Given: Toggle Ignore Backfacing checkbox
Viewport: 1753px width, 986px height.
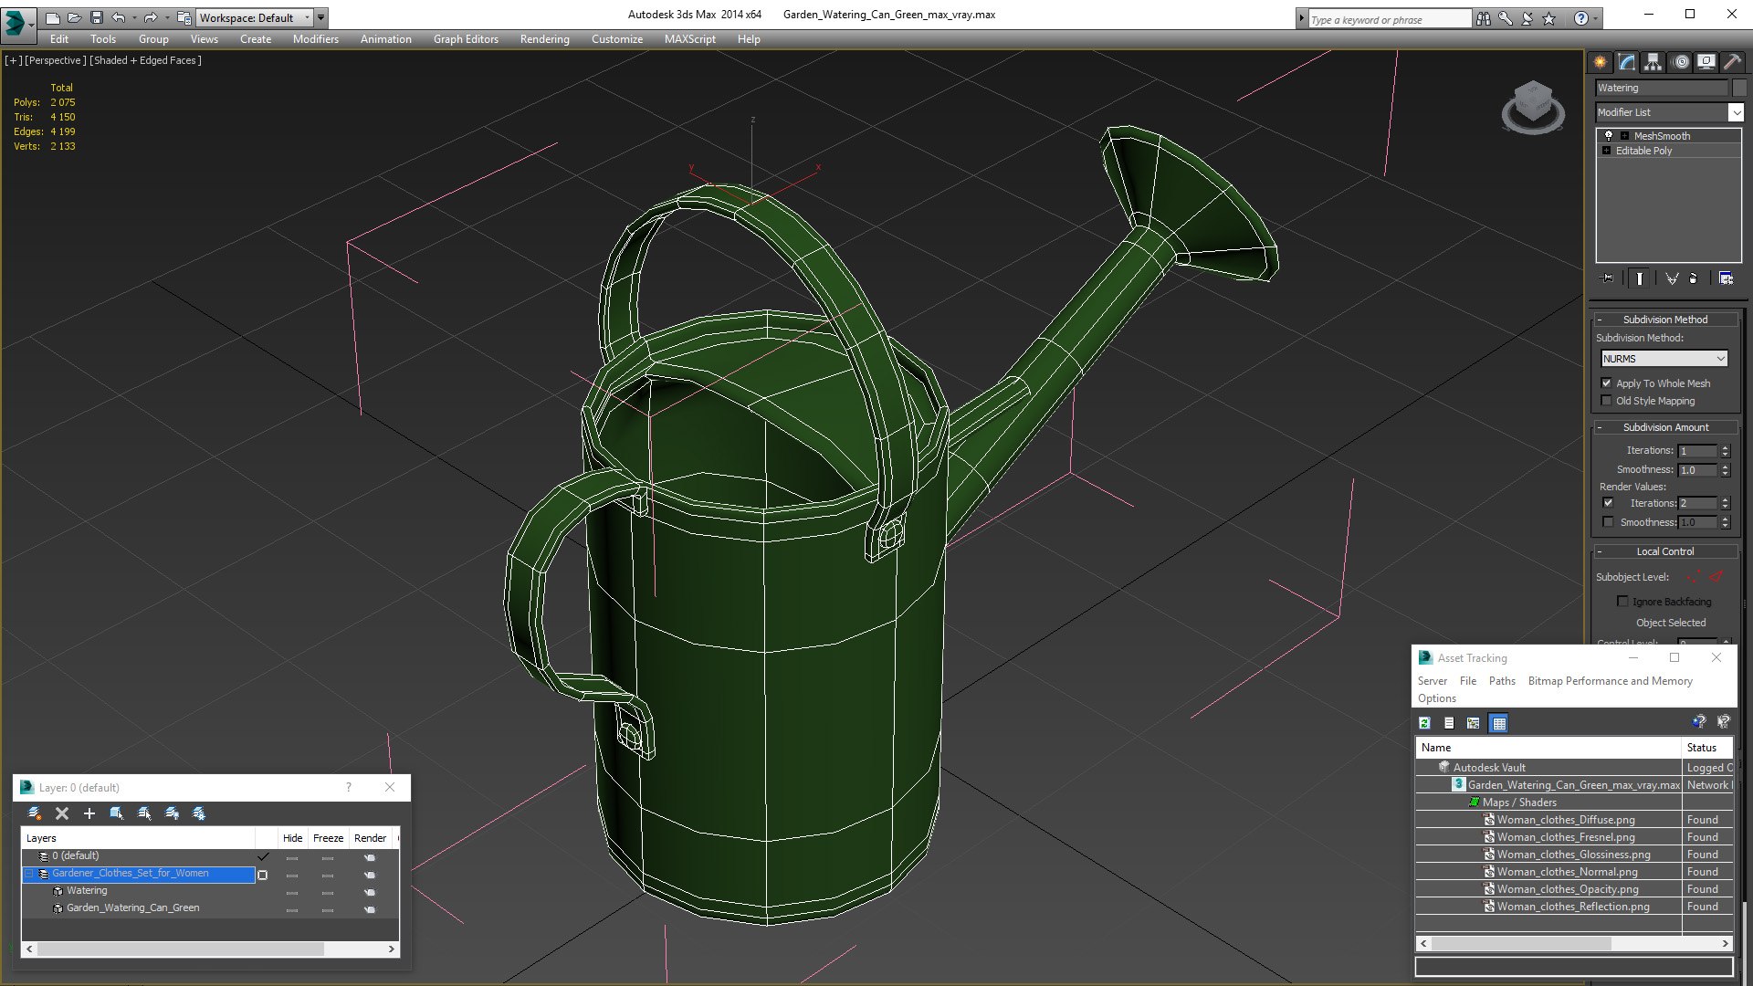Looking at the screenshot, I should coord(1622,602).
